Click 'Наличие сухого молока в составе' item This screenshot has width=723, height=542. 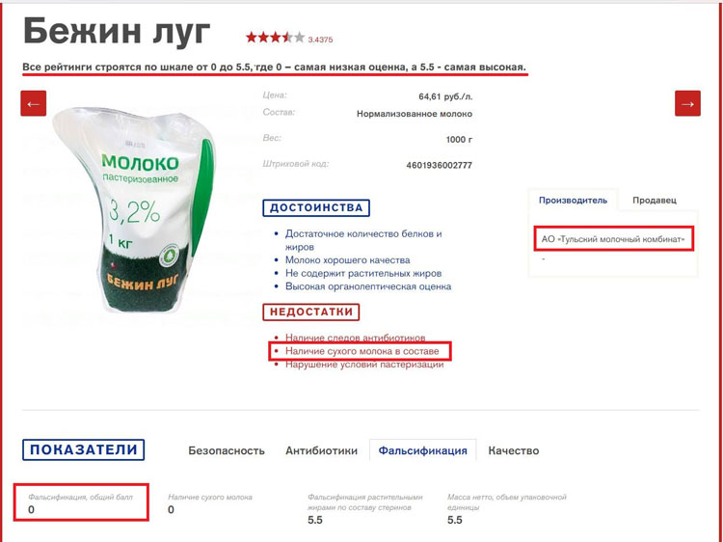coord(361,351)
